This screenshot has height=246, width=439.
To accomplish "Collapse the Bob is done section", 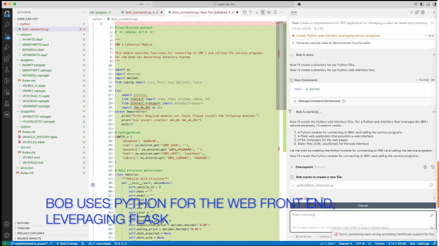I will click(x=433, y=55).
